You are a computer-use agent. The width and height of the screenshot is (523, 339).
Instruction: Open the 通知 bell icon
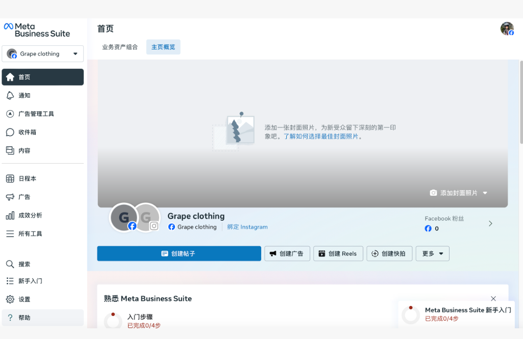(10, 96)
